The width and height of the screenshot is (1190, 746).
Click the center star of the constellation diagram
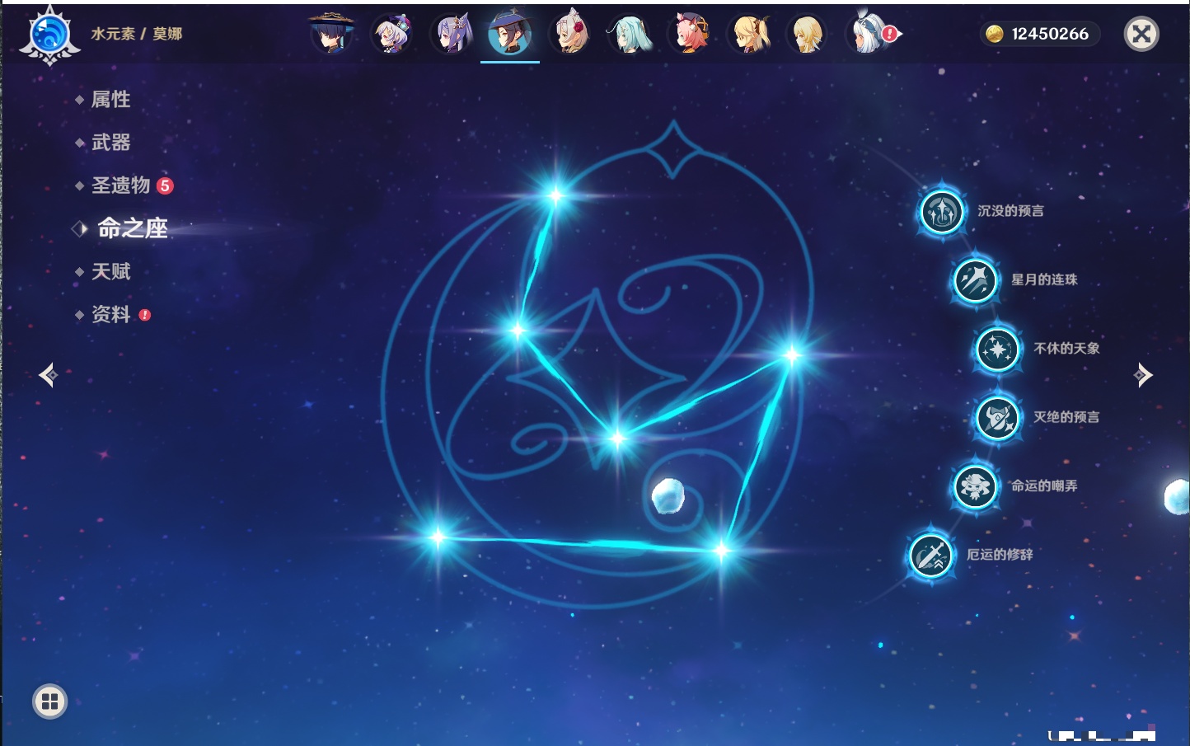coord(617,438)
